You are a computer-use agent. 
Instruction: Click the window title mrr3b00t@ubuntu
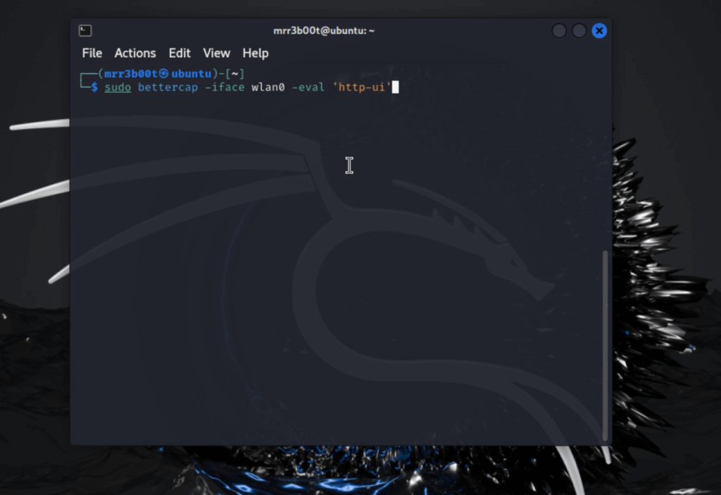(x=324, y=31)
